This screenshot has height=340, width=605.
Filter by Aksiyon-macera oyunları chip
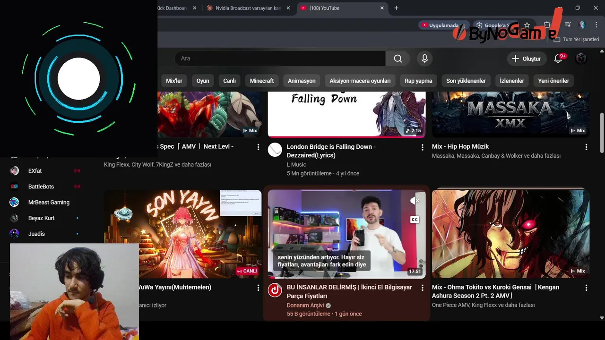[360, 81]
